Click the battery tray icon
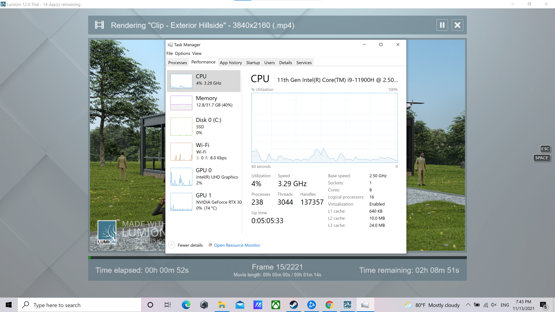The width and height of the screenshot is (555, 312). tap(477, 305)
